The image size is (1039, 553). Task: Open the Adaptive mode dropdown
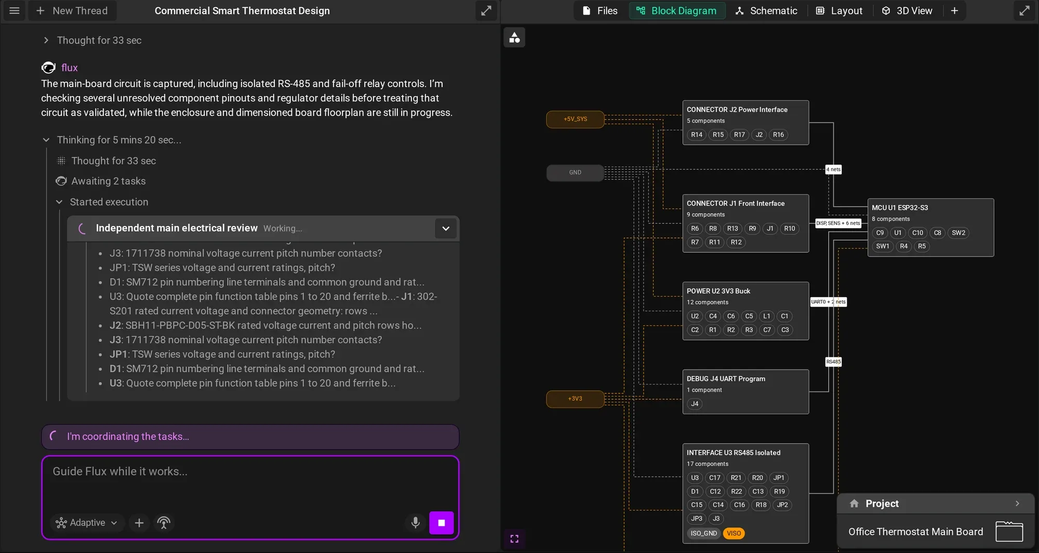87,523
